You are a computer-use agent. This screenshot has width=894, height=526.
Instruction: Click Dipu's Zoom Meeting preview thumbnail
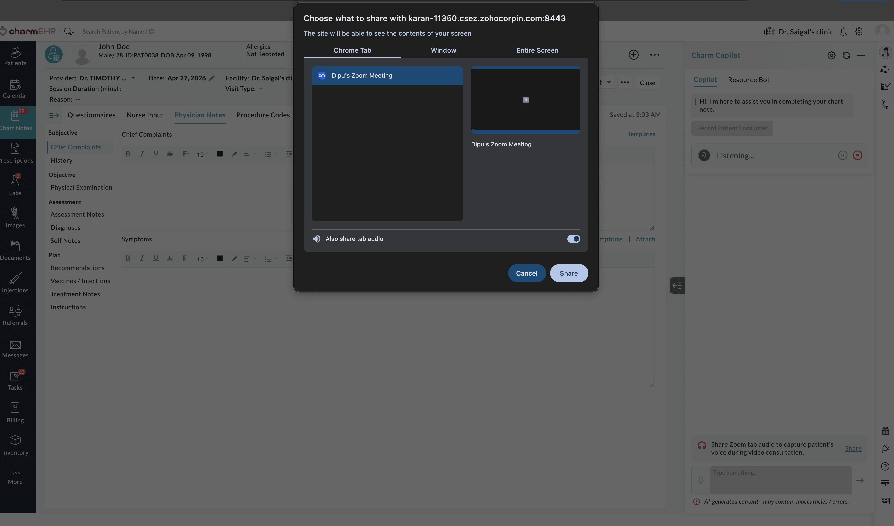[x=525, y=100]
